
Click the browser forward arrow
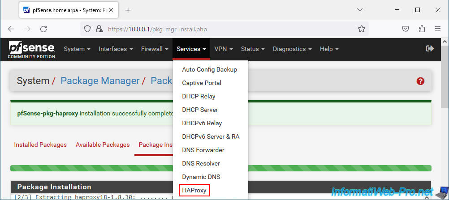pos(27,29)
